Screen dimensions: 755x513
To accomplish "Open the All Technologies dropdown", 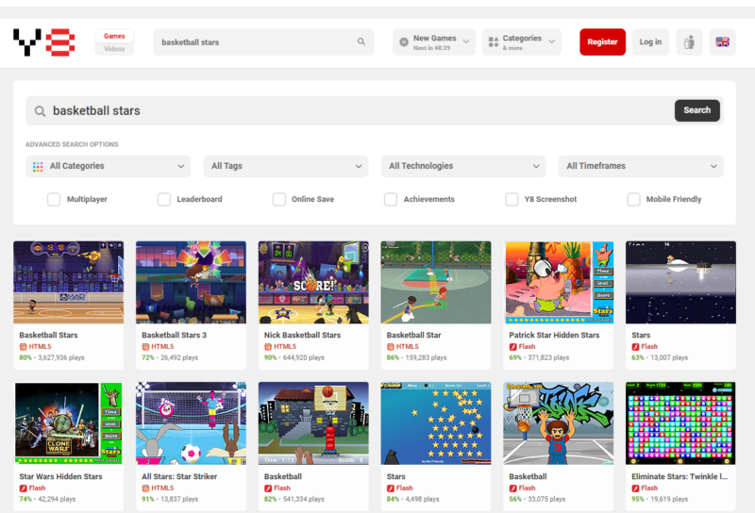I will click(463, 166).
